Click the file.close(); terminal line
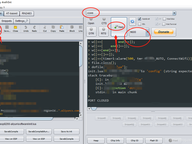The width and height of the screenshot is (192, 144). (x=102, y=63)
